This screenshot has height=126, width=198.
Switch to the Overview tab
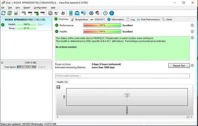pyautogui.click(x=62, y=19)
